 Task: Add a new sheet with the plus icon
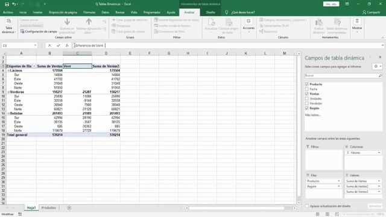(x=69, y=208)
